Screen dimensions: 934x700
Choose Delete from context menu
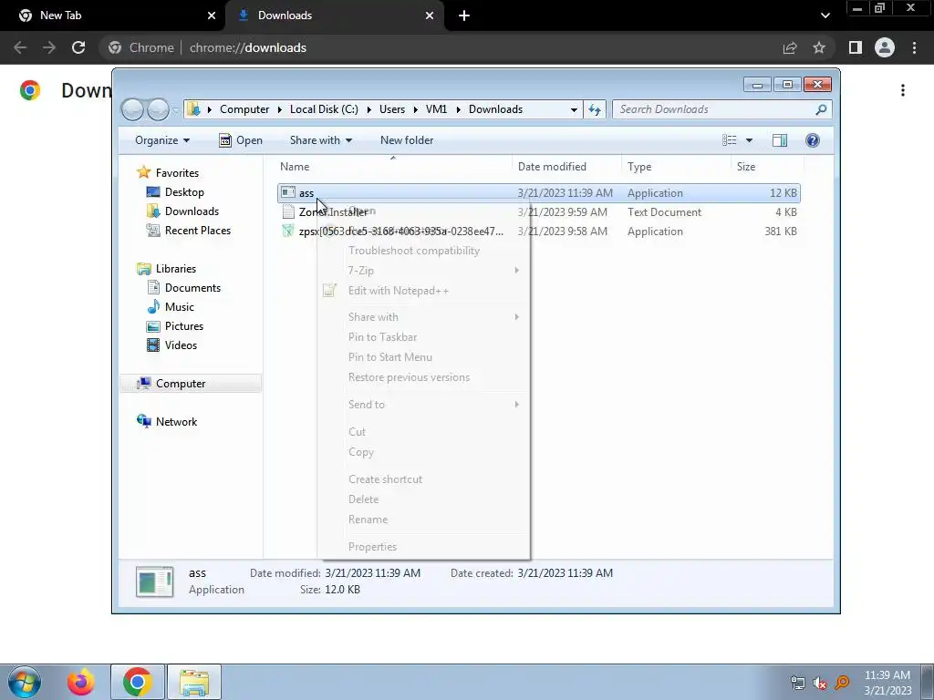coord(423,499)
